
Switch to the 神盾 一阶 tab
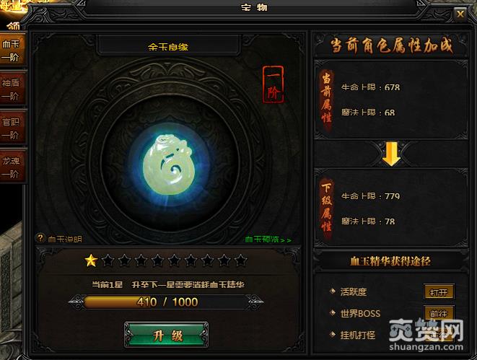pos(12,89)
